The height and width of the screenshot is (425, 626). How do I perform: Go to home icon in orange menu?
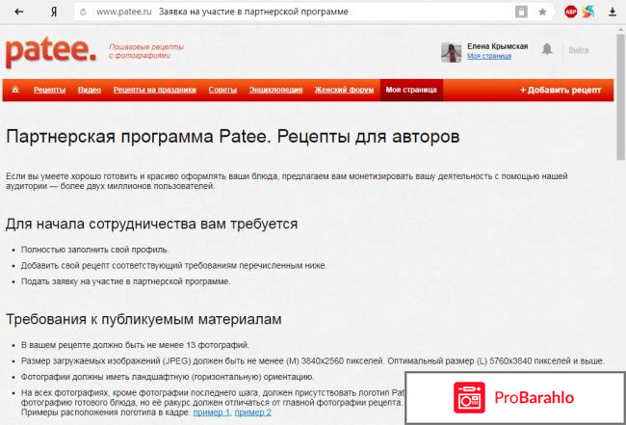coord(15,90)
